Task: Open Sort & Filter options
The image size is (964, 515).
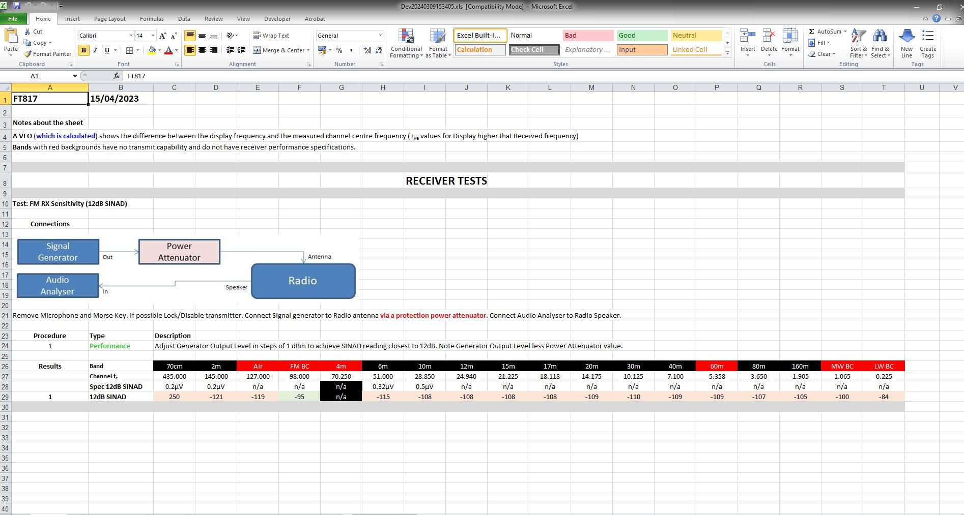Action: tap(859, 43)
